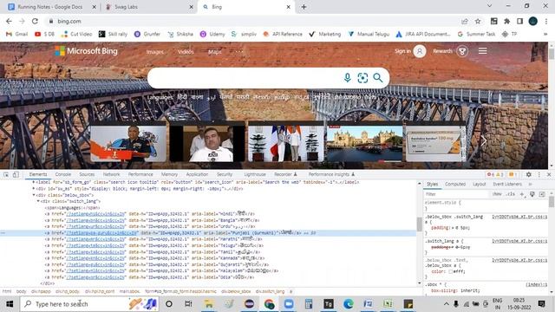Click the Rewards trophy icon
This screenshot has width=555, height=312.
(462, 51)
